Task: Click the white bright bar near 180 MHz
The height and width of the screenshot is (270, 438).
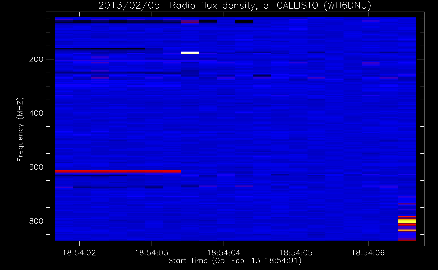Action: [190, 53]
